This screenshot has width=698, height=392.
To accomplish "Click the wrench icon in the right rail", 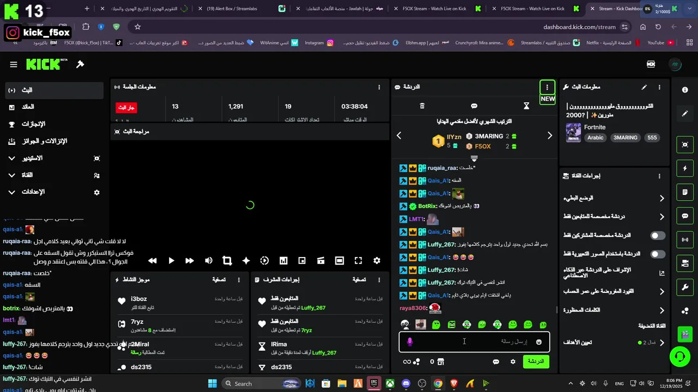I will pyautogui.click(x=685, y=287).
